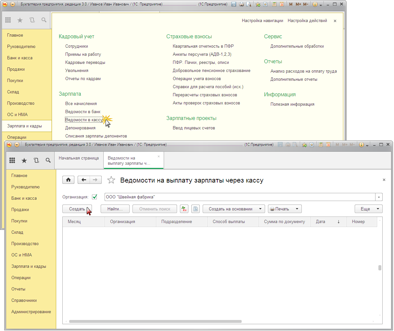Image resolution: width=394 pixels, height=331 pixels.
Task: Star the Ведомости на выплату зарплаты page as favorite
Action: (x=111, y=180)
